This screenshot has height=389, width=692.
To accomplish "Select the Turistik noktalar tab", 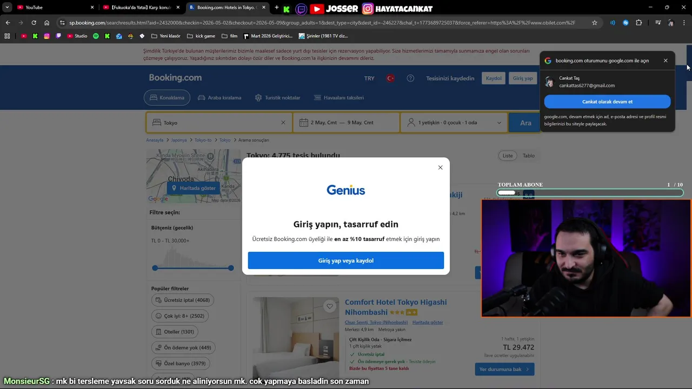I will (x=277, y=98).
